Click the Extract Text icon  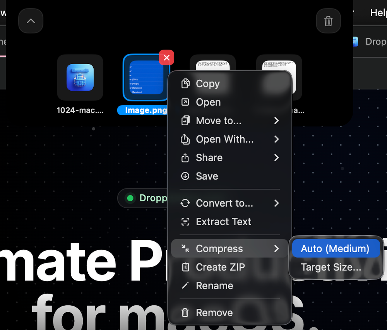(185, 222)
